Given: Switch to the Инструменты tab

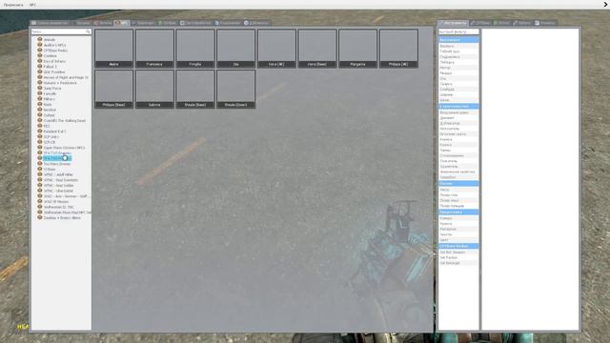Looking at the screenshot, I should point(453,23).
